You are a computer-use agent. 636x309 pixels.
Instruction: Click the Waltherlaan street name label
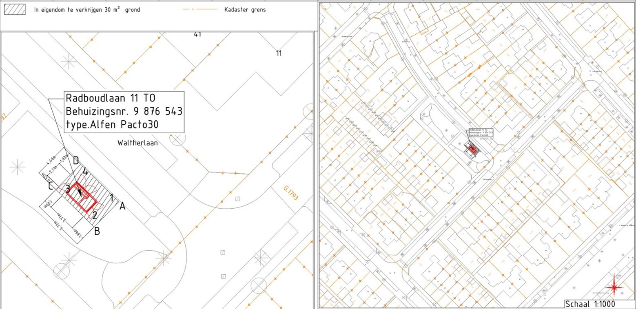click(137, 143)
